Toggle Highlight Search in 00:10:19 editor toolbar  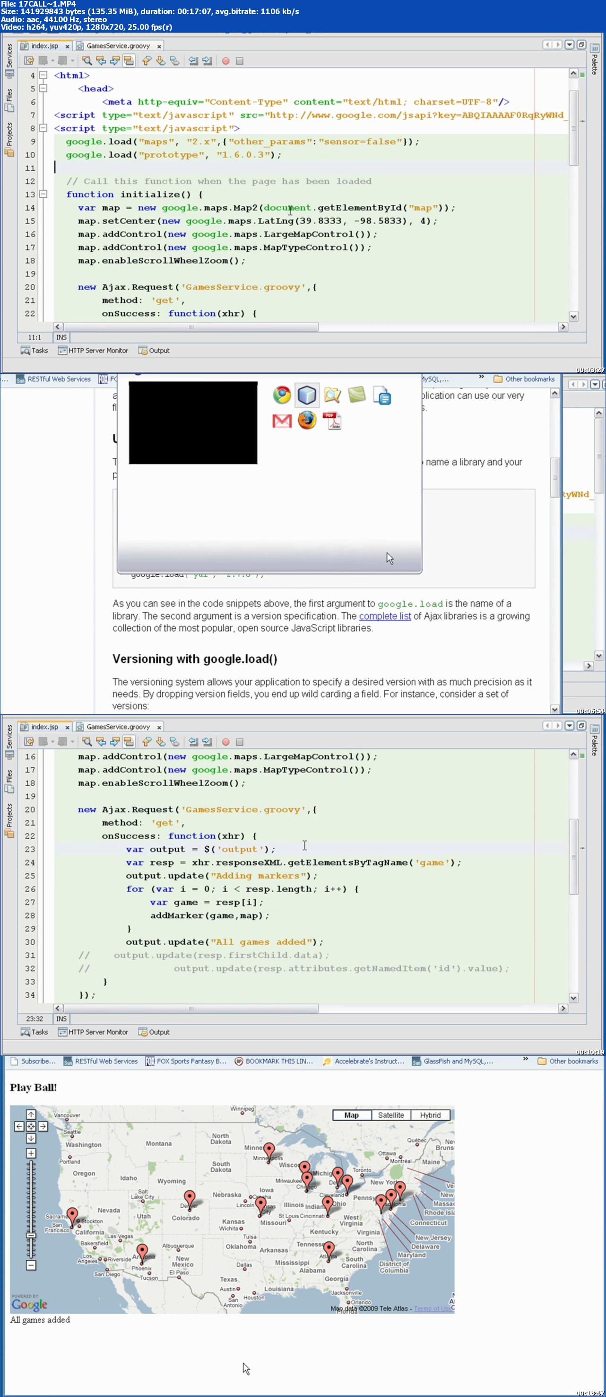pyautogui.click(x=129, y=741)
